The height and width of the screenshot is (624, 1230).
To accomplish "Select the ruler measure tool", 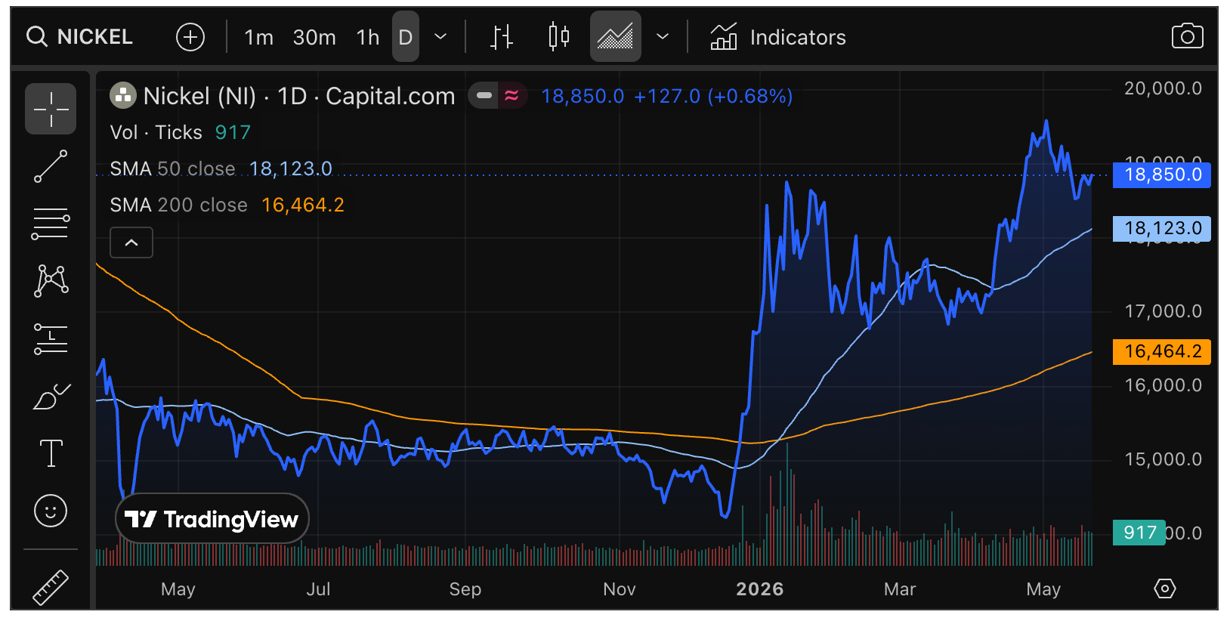I will (x=51, y=586).
